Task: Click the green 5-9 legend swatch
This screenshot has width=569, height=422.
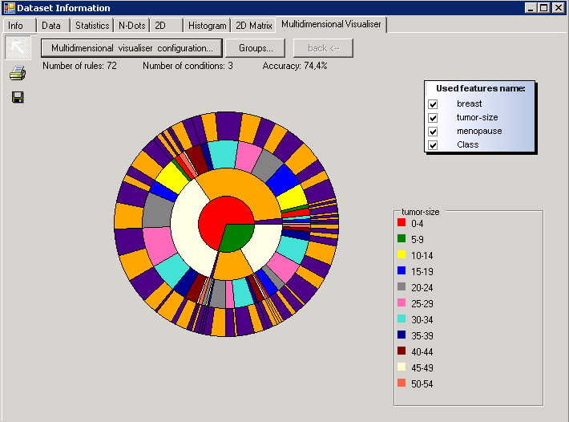Action: tap(402, 238)
